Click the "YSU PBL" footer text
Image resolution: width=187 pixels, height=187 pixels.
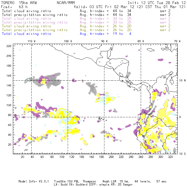point(73,181)
